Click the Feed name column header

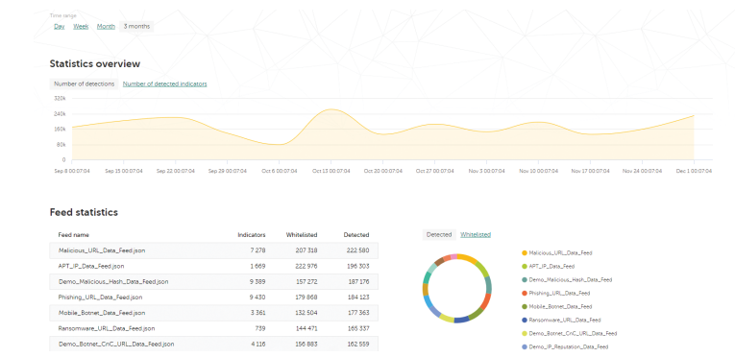(x=74, y=235)
